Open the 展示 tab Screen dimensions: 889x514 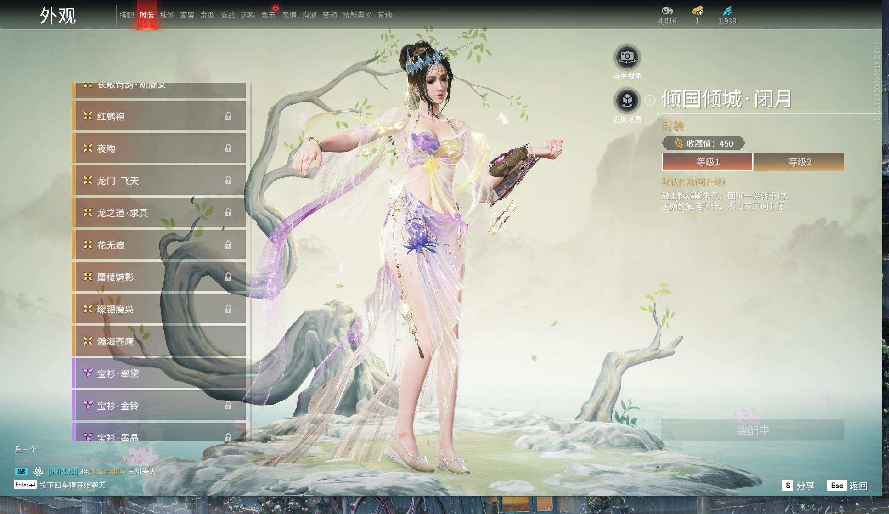[x=268, y=15]
